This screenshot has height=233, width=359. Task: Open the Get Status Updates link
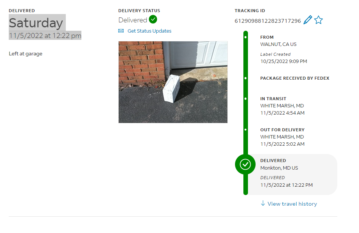149,31
